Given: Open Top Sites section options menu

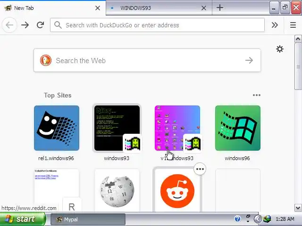Looking at the screenshot, I should click(x=257, y=95).
